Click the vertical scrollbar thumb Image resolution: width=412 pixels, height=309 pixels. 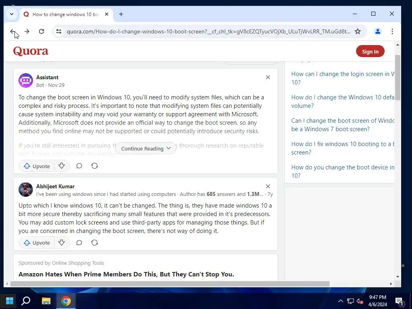point(398,78)
